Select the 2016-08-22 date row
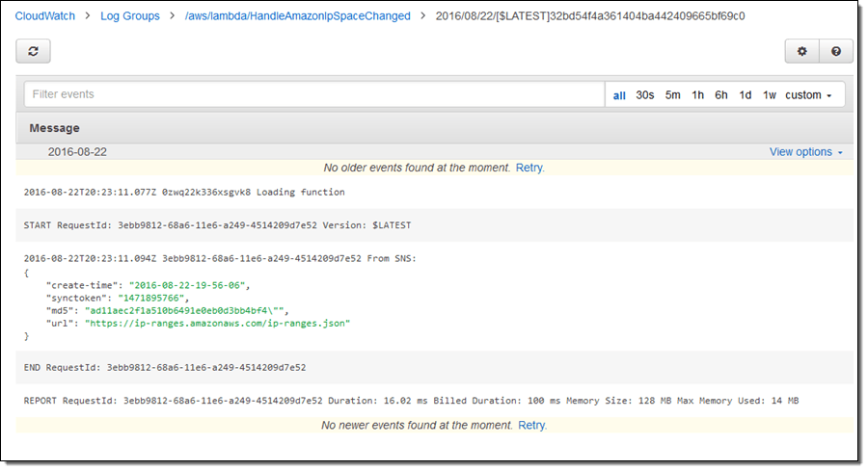Image resolution: width=868 pixels, height=471 pixels. pyautogui.click(x=435, y=152)
